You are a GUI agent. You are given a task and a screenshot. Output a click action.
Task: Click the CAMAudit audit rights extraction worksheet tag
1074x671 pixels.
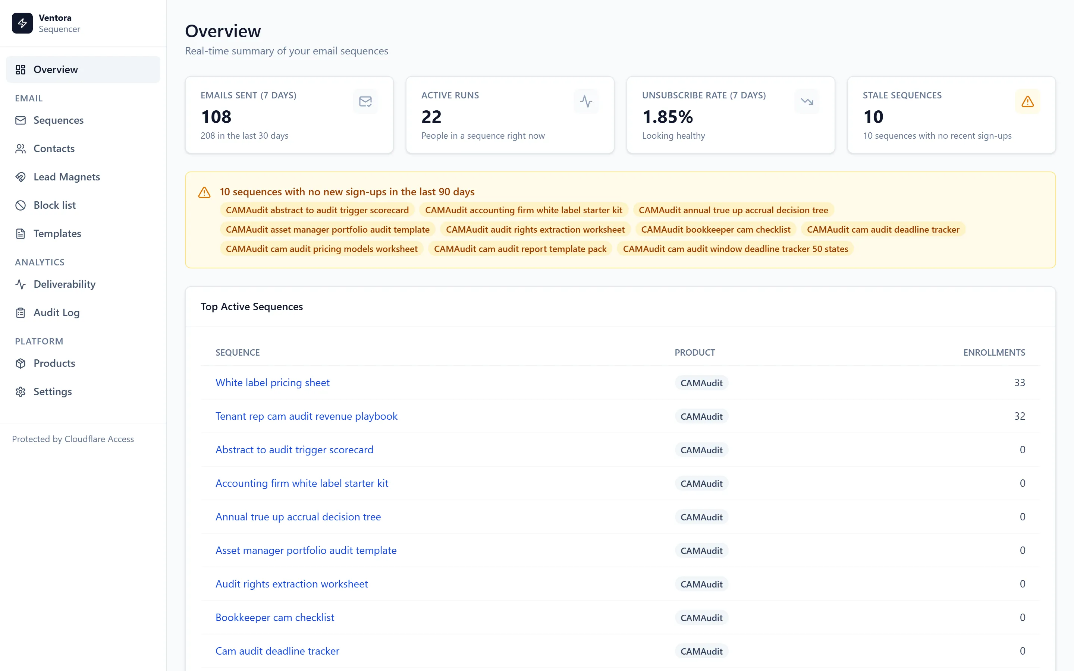(x=535, y=229)
